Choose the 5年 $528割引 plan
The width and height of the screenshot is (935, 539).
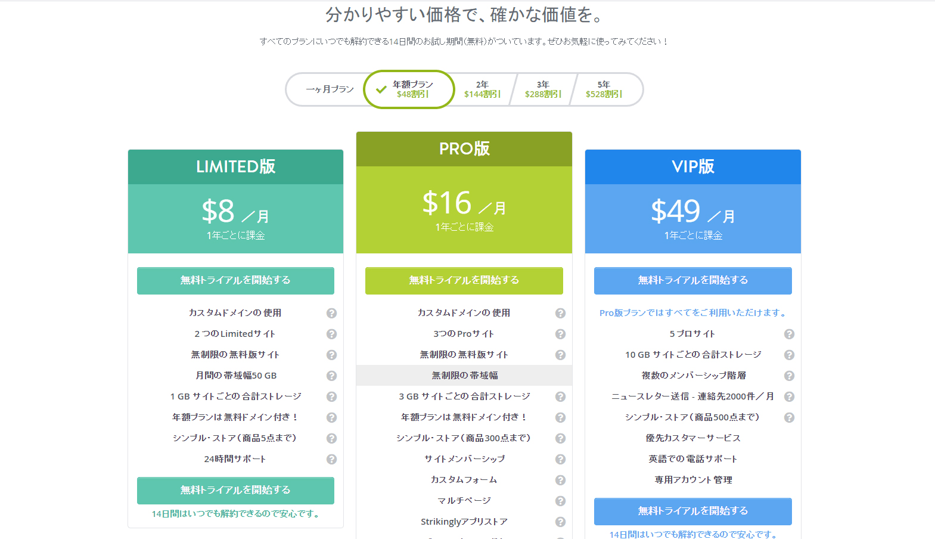click(x=604, y=89)
